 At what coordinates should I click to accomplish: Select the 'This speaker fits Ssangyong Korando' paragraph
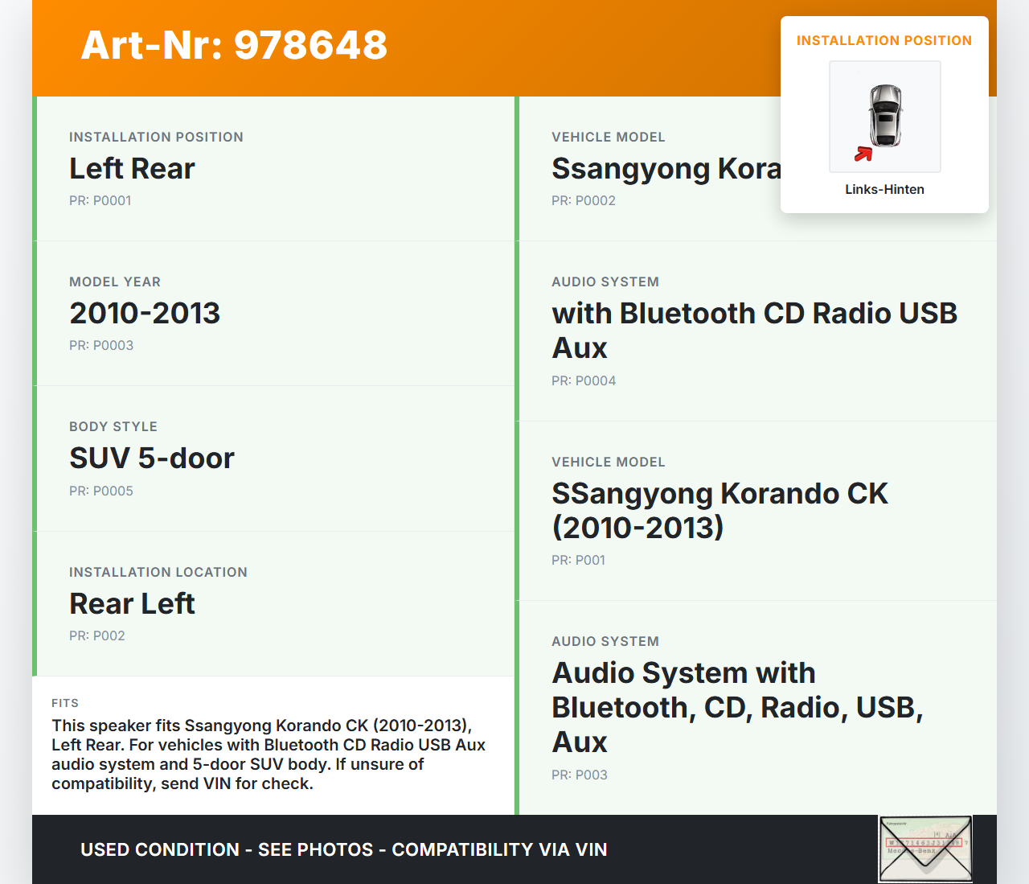[x=269, y=754]
